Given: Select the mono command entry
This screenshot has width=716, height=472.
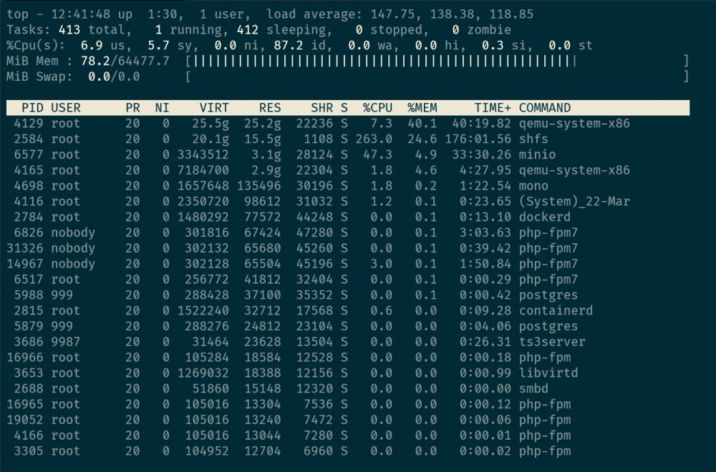Looking at the screenshot, I should [x=533, y=186].
